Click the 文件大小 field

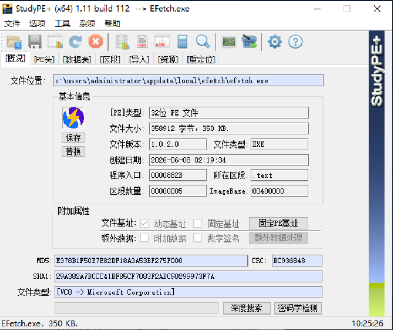[x=229, y=129]
